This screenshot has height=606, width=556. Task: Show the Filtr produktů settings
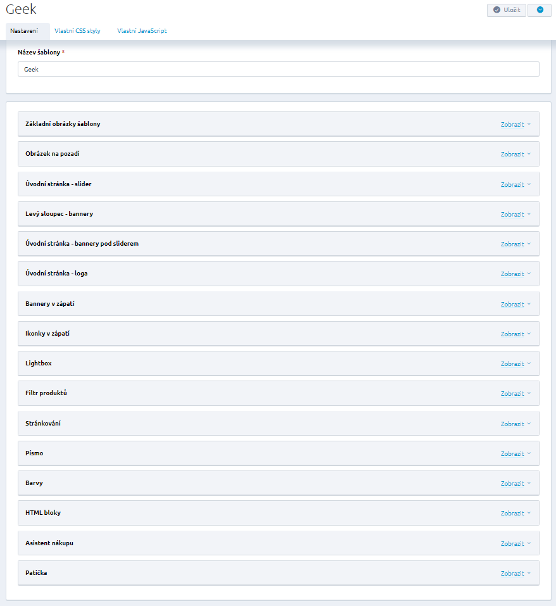click(515, 394)
